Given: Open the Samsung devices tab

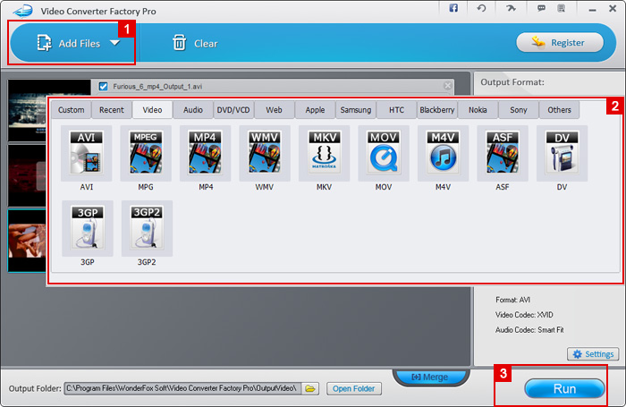Looking at the screenshot, I should 356,110.
